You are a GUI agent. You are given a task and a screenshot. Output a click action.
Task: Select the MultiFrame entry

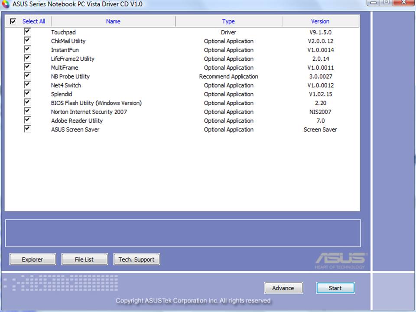[65, 68]
